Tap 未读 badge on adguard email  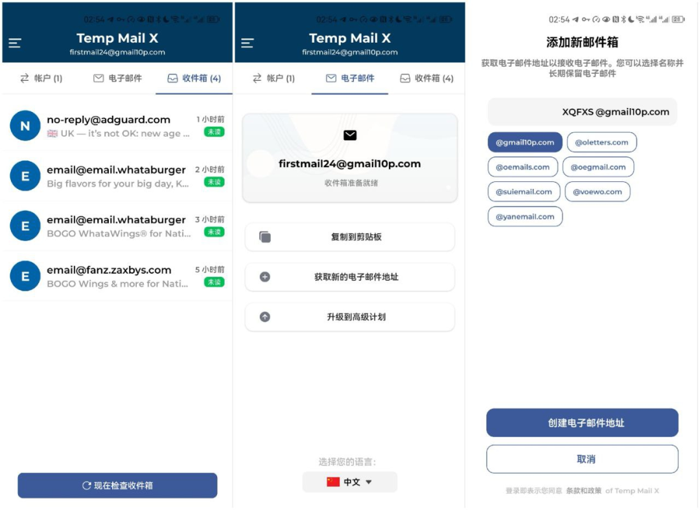tap(215, 132)
